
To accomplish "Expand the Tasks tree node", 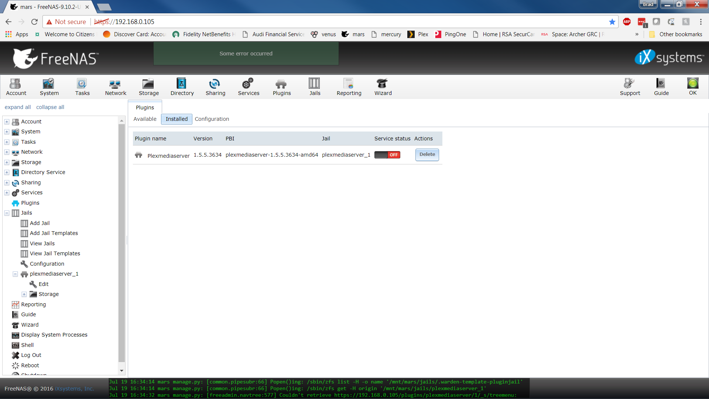I will (x=7, y=142).
